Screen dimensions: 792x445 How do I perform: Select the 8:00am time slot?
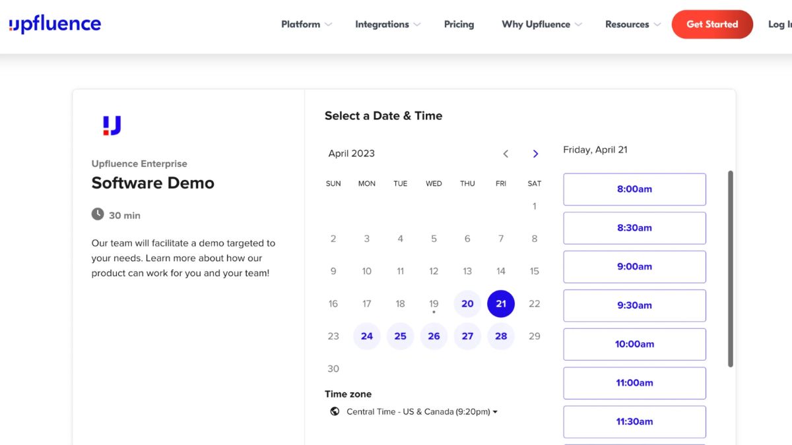click(x=634, y=189)
